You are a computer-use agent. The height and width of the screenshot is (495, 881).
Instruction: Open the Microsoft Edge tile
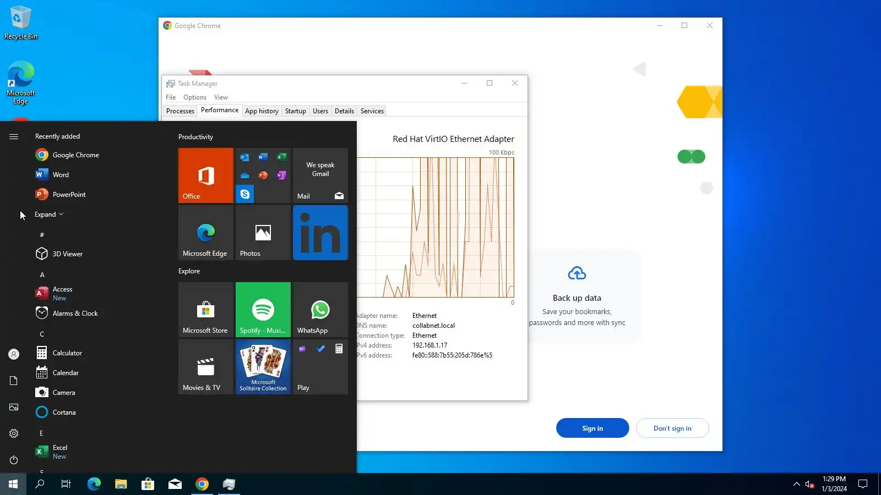click(206, 233)
